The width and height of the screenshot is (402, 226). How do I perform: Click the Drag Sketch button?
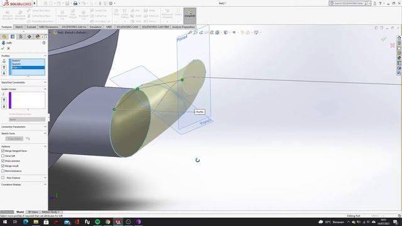14,139
